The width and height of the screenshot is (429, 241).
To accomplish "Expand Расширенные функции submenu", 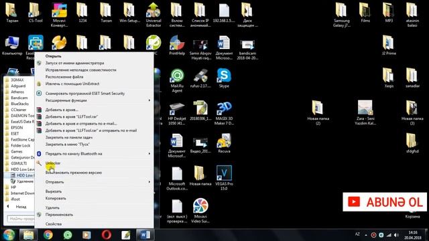I will click(x=94, y=100).
